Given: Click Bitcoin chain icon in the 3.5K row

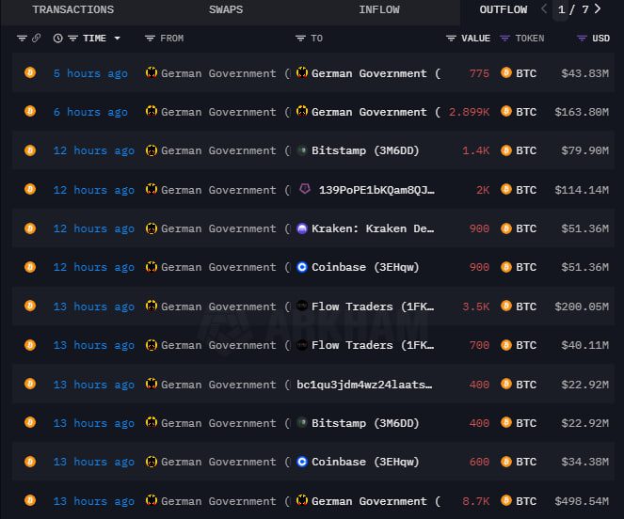Looking at the screenshot, I should tap(30, 306).
